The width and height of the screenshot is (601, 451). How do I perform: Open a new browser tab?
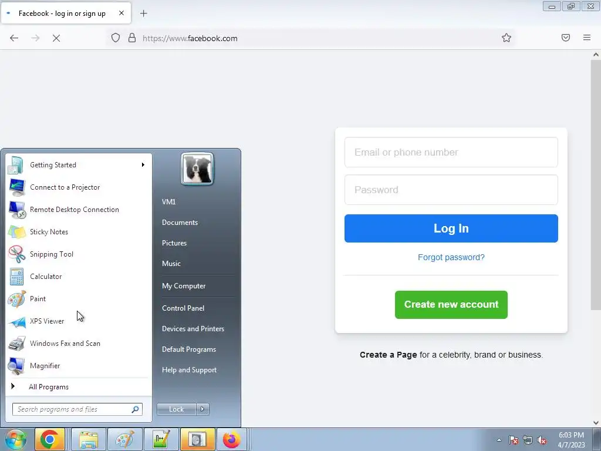coord(144,14)
